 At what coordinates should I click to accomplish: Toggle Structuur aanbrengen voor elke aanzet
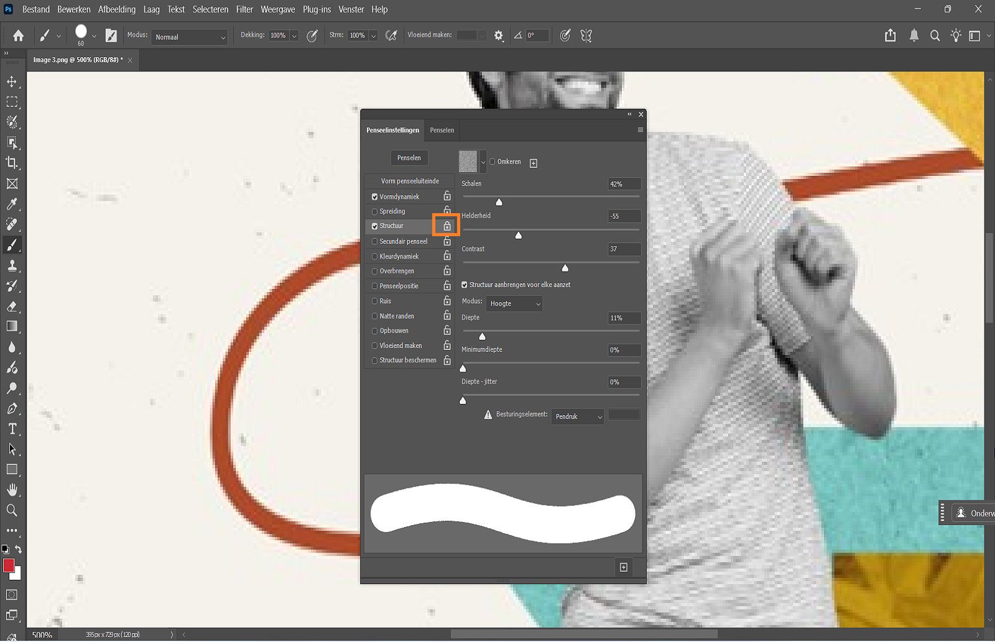[465, 284]
